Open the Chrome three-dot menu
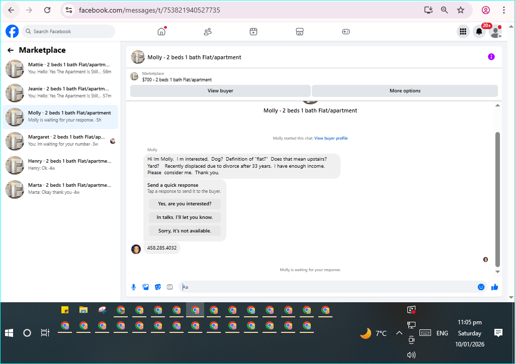The image size is (515, 364). tap(504, 10)
